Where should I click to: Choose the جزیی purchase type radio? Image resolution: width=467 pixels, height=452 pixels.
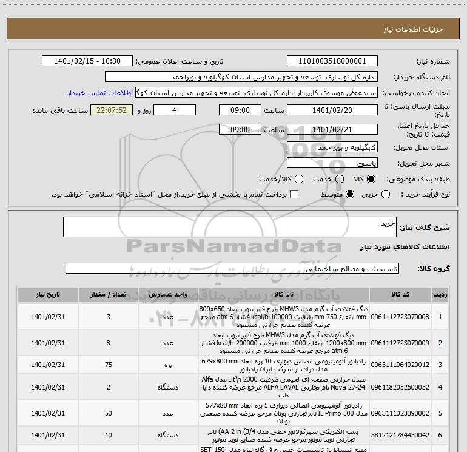(x=386, y=194)
